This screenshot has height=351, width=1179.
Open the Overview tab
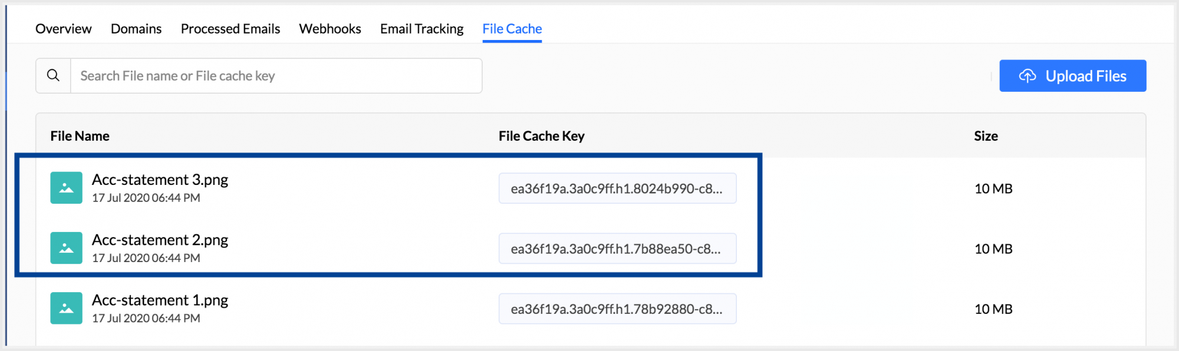pyautogui.click(x=64, y=29)
